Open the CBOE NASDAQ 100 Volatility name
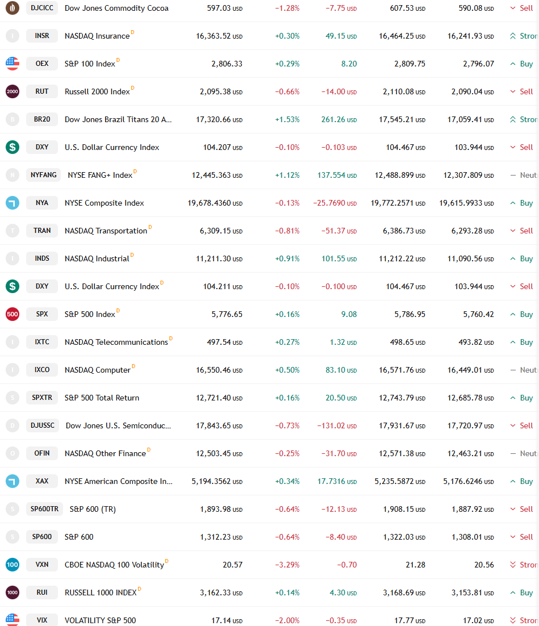539x626 pixels. click(114, 565)
